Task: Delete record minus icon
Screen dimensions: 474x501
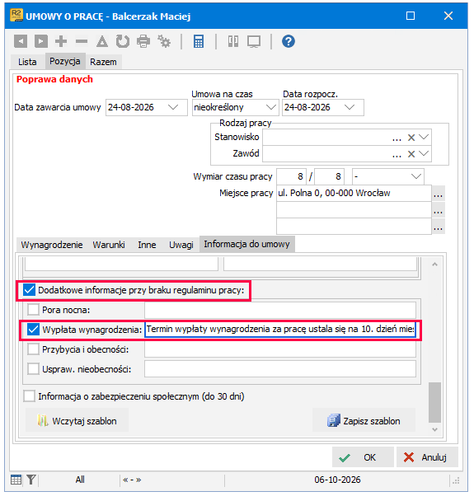Action: click(82, 41)
